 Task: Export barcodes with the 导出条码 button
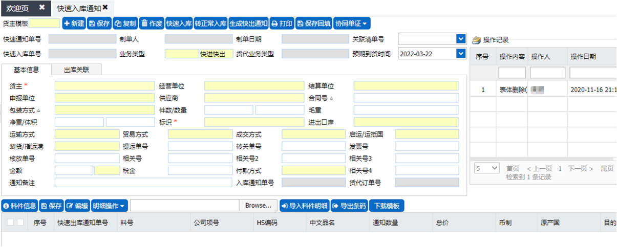(x=349, y=206)
